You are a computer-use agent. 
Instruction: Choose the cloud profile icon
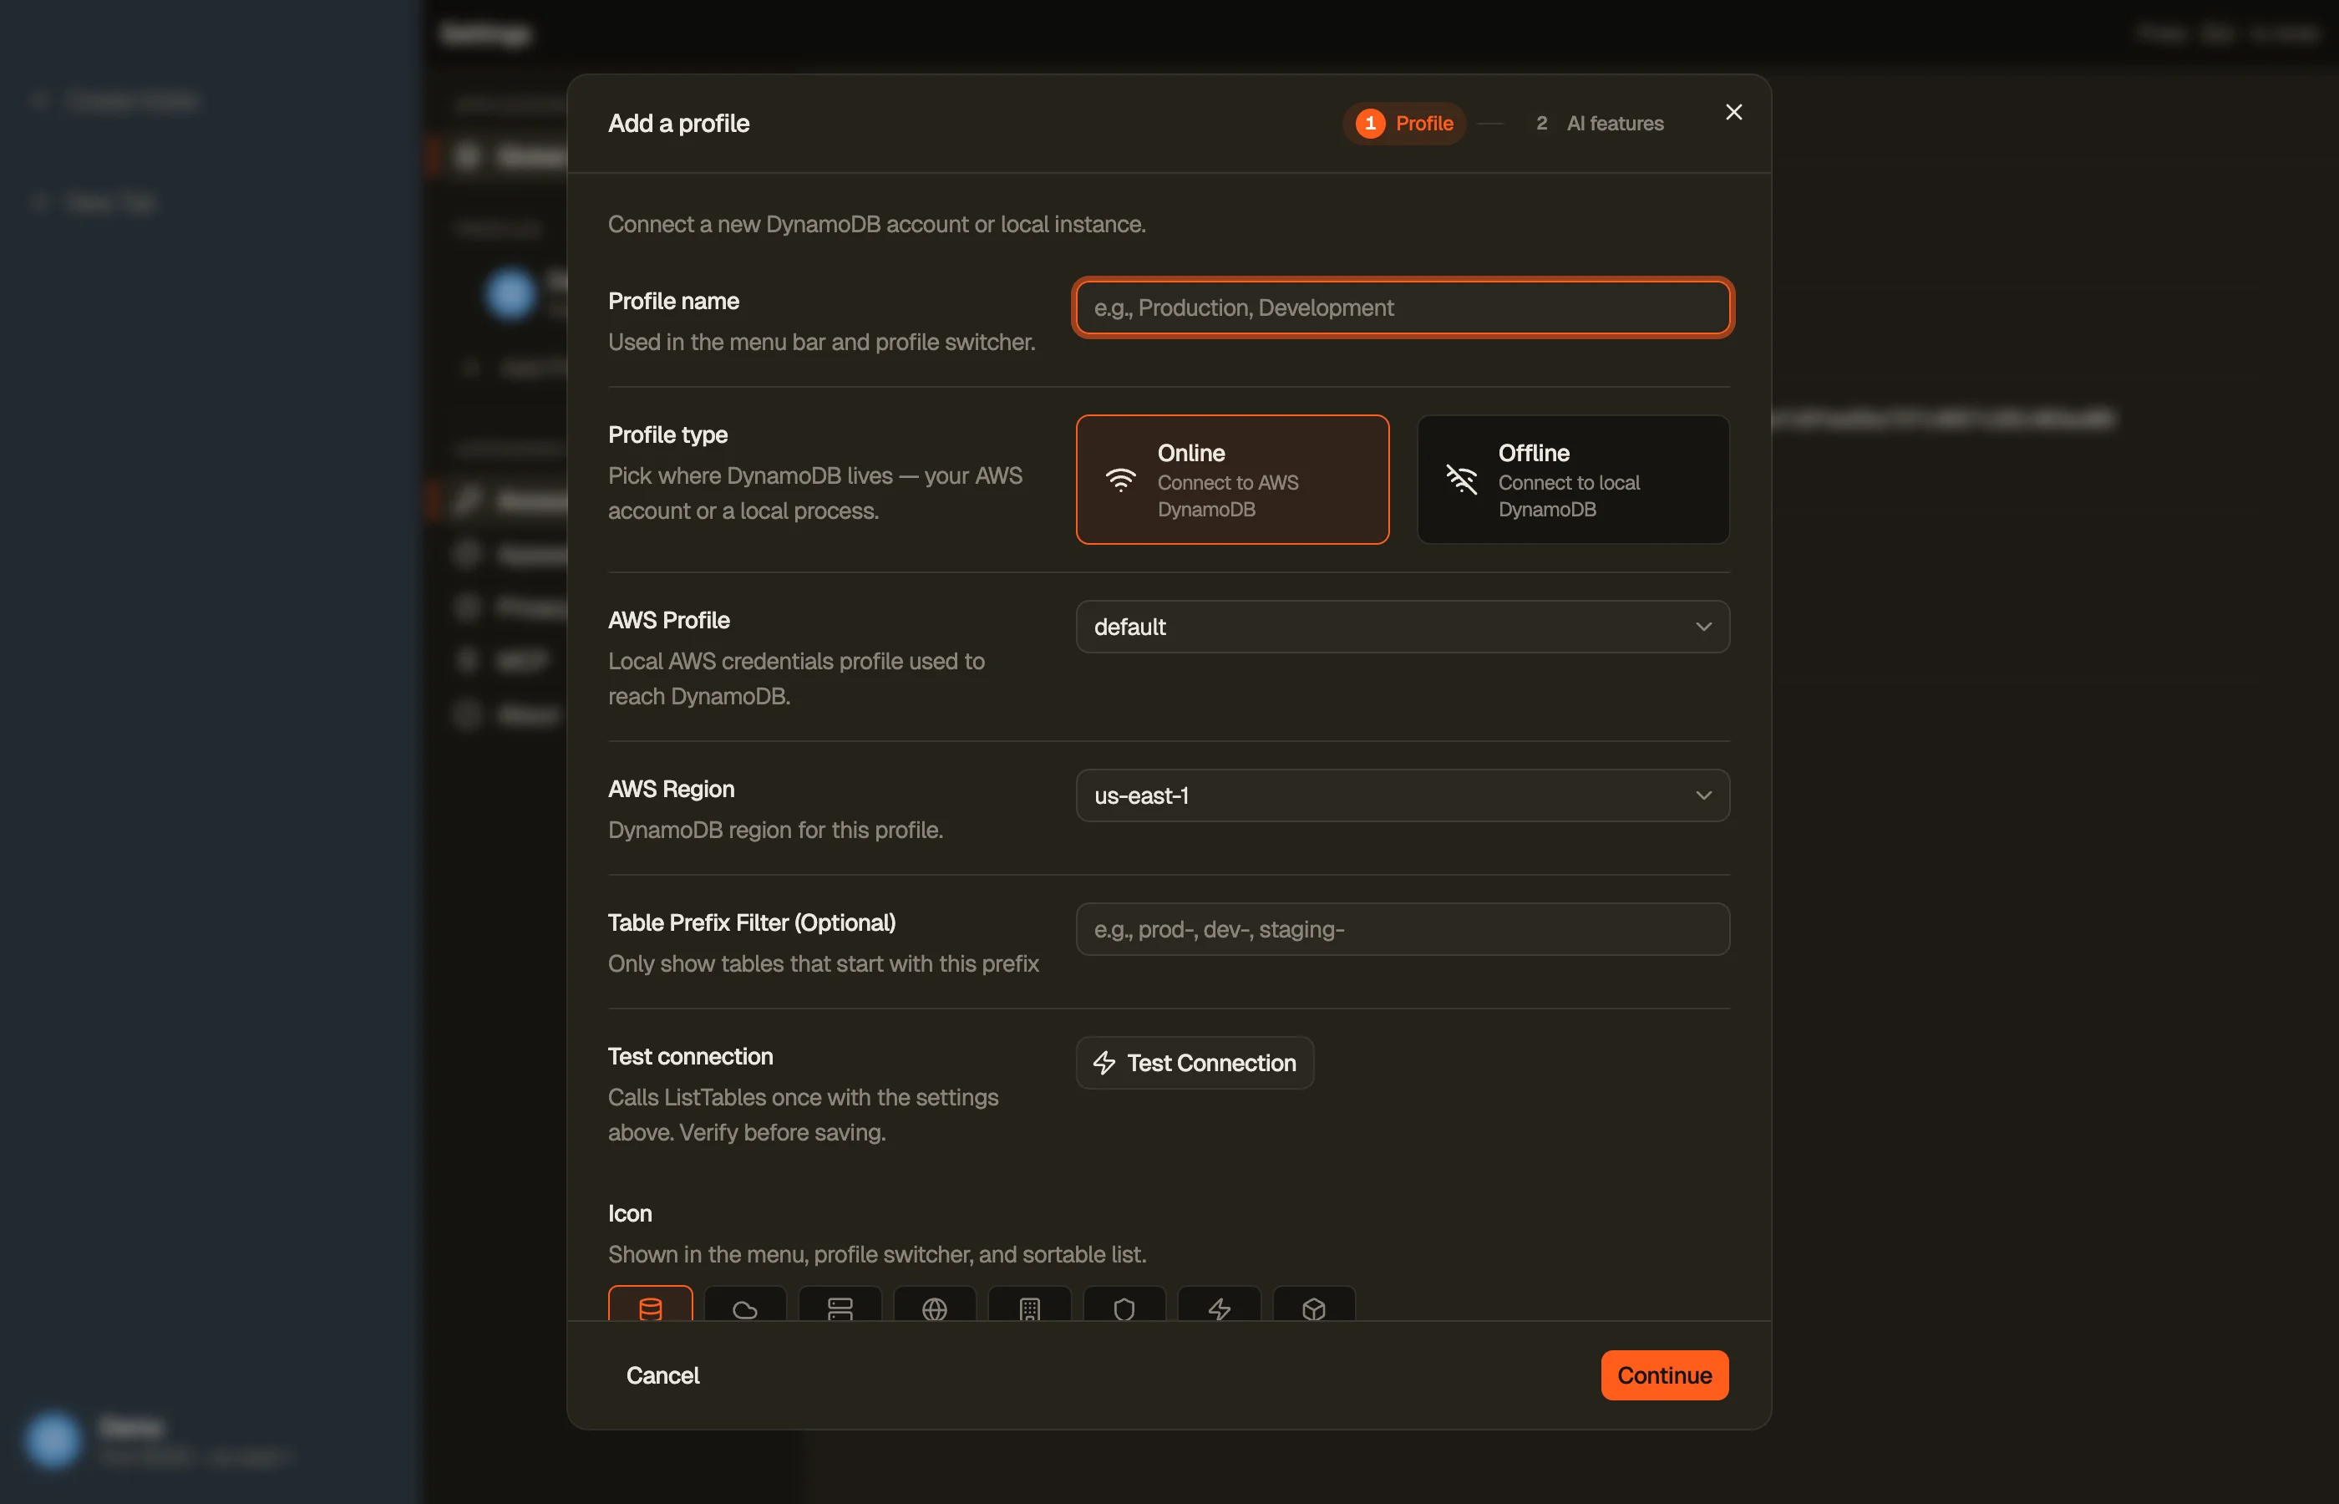[x=745, y=1303]
